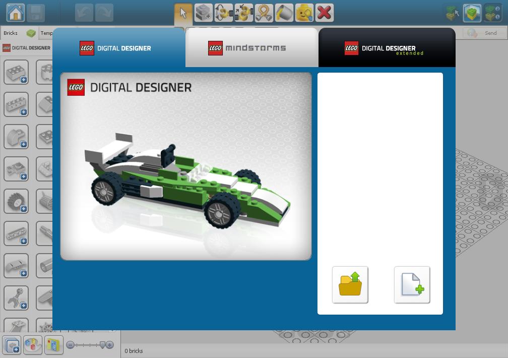Activate the Hinge tool
The image size is (508, 358).
pos(223,13)
